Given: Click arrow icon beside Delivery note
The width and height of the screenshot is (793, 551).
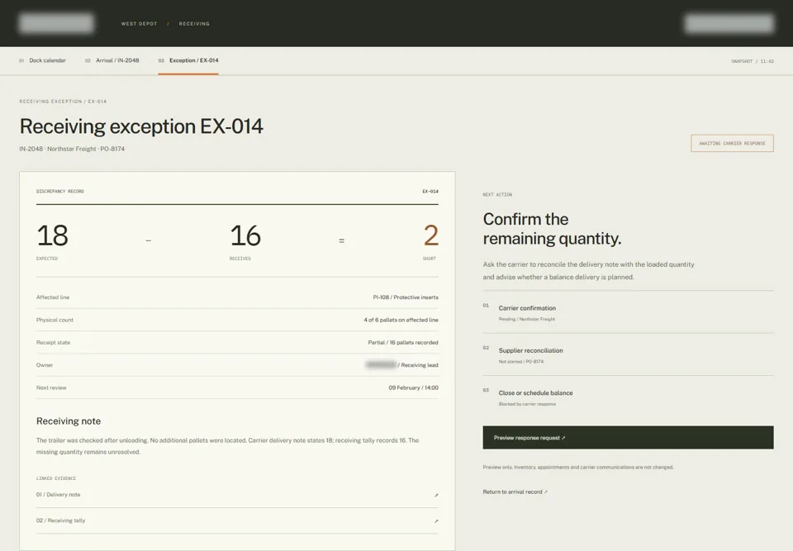Looking at the screenshot, I should click(436, 496).
